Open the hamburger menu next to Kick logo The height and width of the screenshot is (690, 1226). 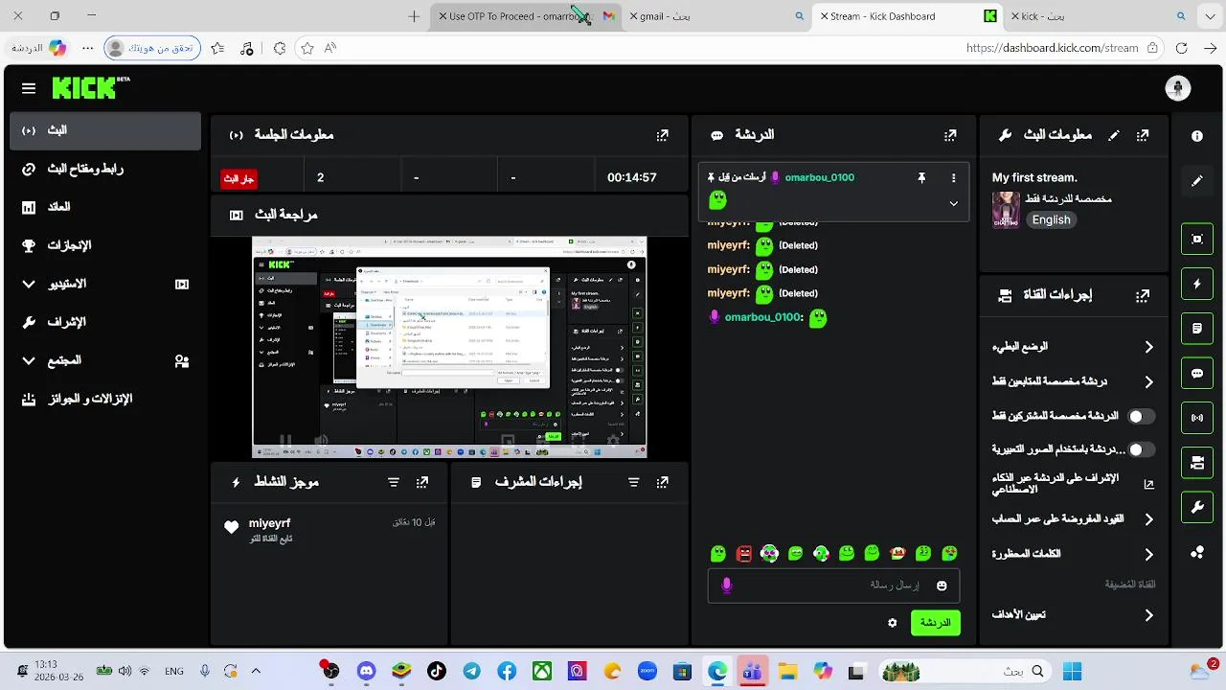pyautogui.click(x=29, y=88)
